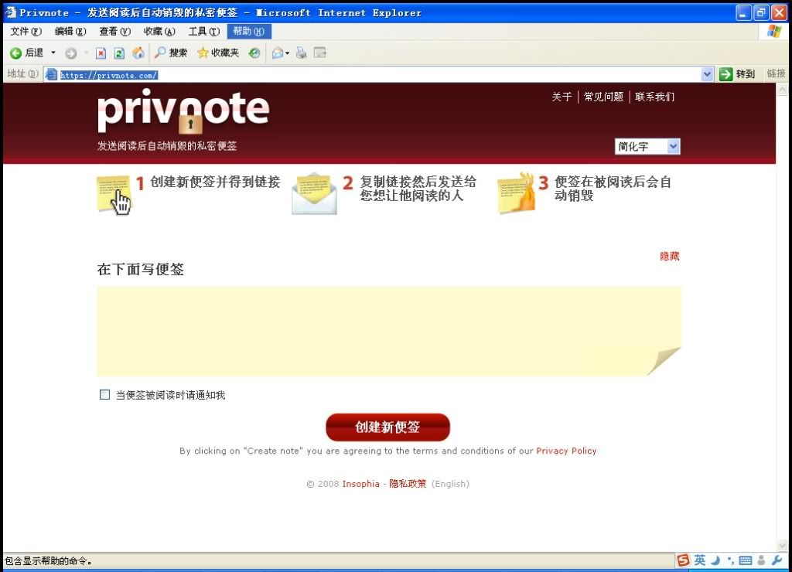Click the scrollbar down arrow
This screenshot has width=792, height=572.
coord(782,545)
